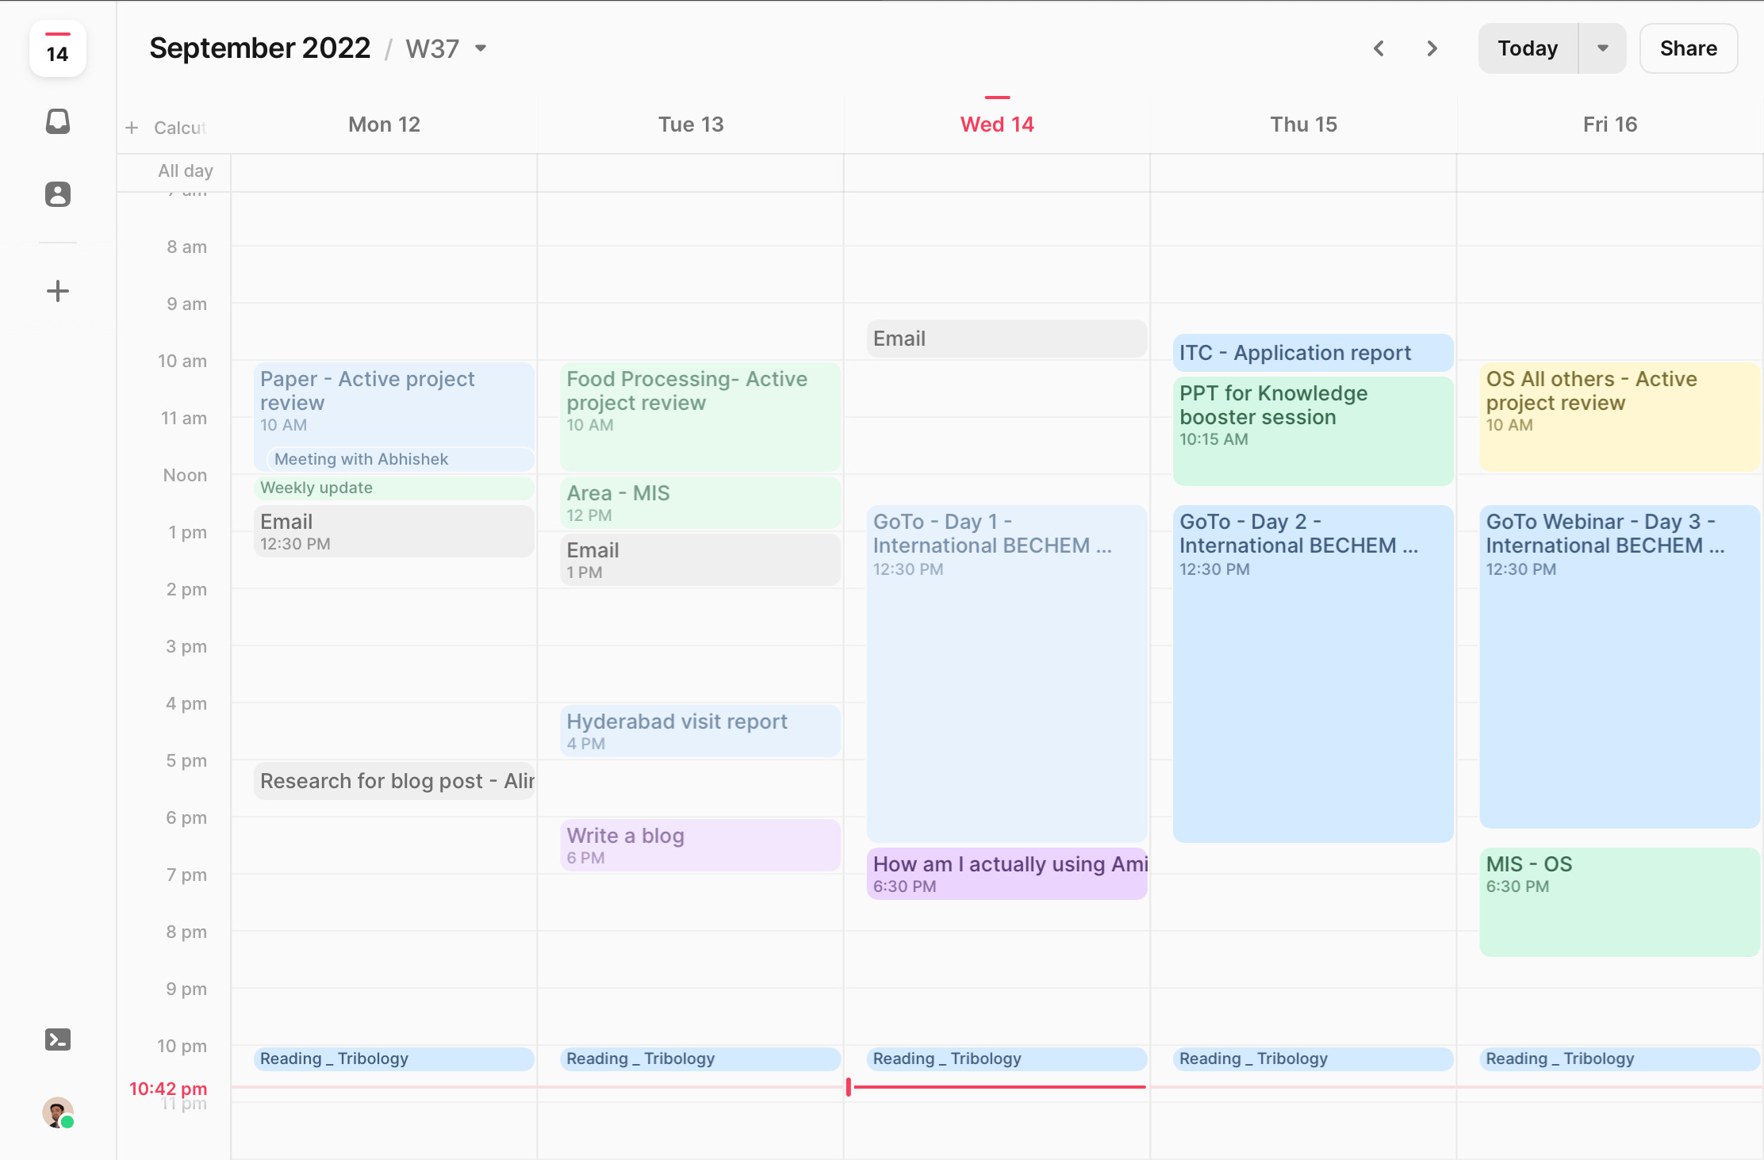Click plus icon beside Calcutta time zone
1764x1160 pixels.
click(132, 128)
